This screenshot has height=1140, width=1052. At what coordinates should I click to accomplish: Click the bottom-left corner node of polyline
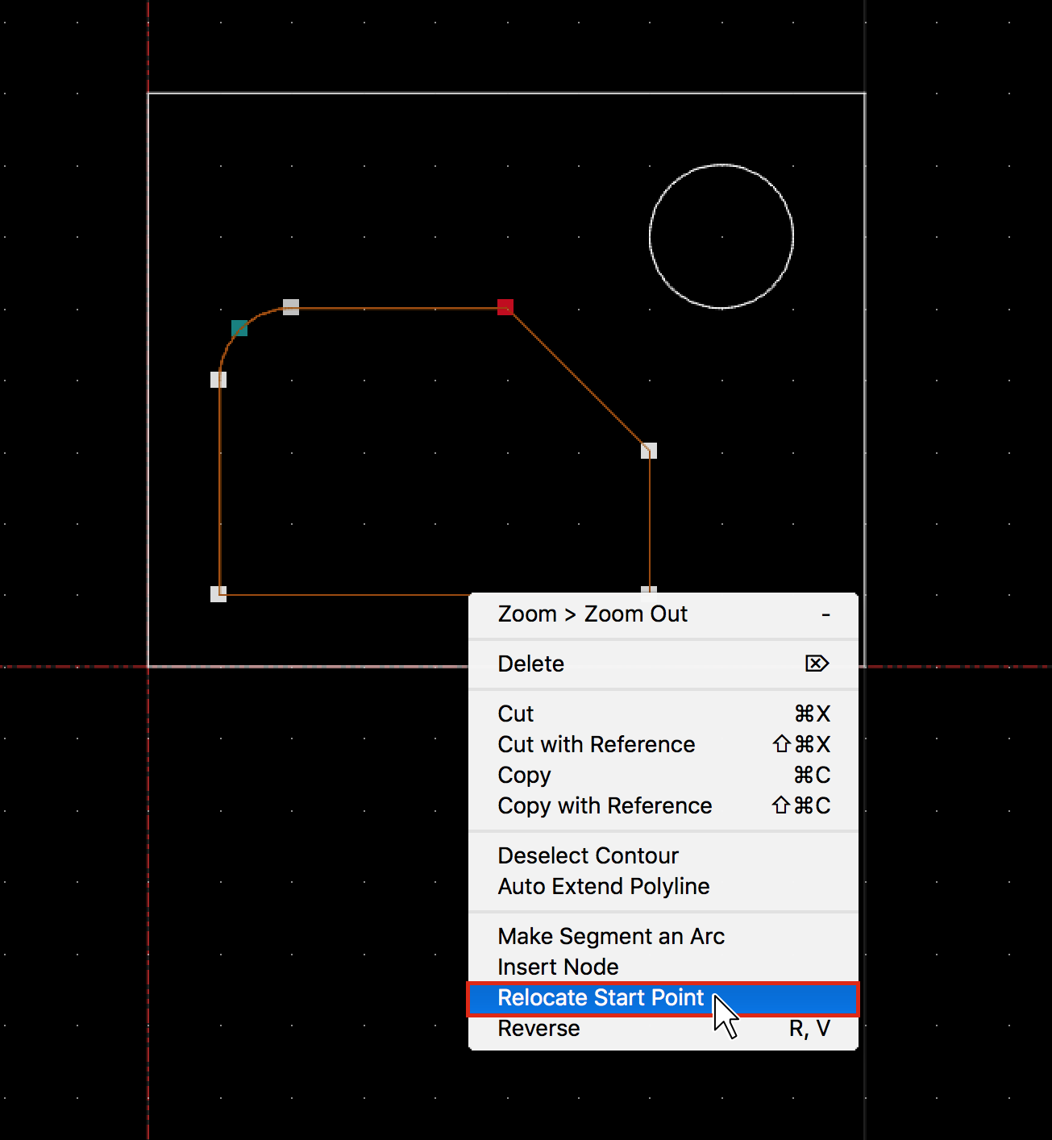[218, 594]
